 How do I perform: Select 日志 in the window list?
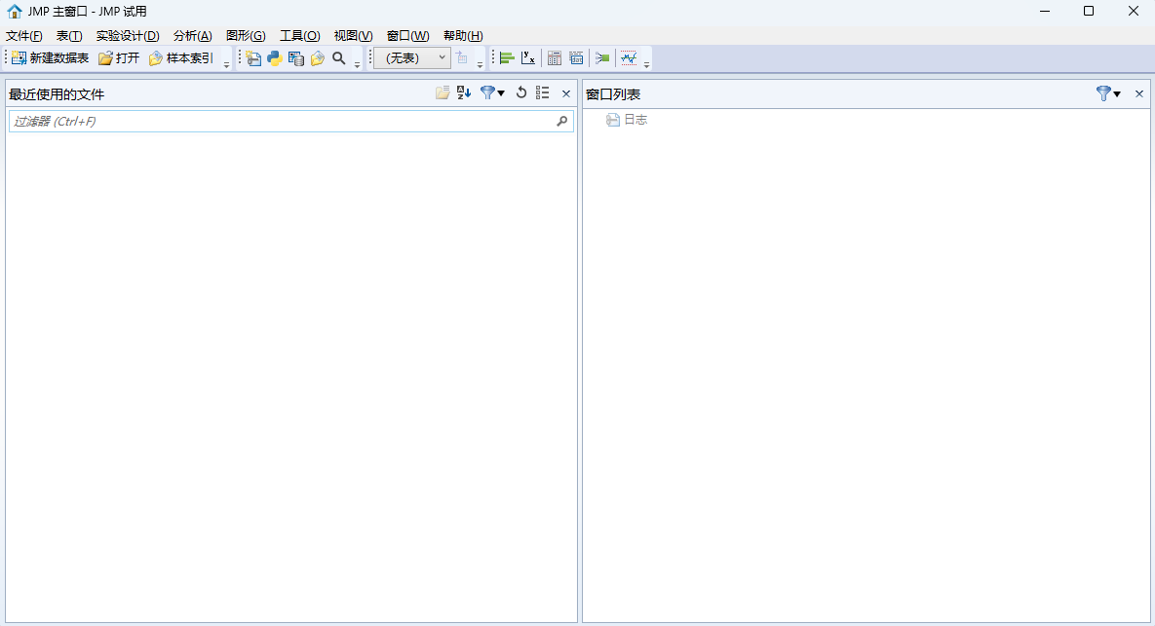(x=635, y=120)
